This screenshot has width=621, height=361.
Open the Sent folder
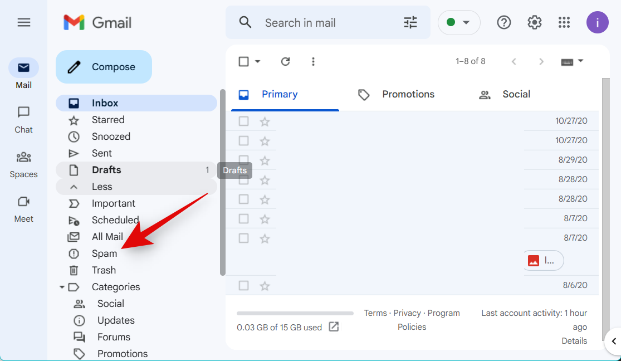click(136, 153)
